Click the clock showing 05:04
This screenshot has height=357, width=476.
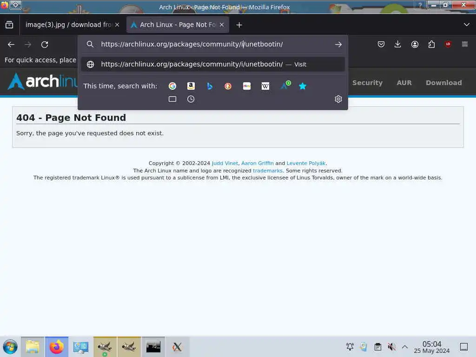pyautogui.click(x=432, y=347)
